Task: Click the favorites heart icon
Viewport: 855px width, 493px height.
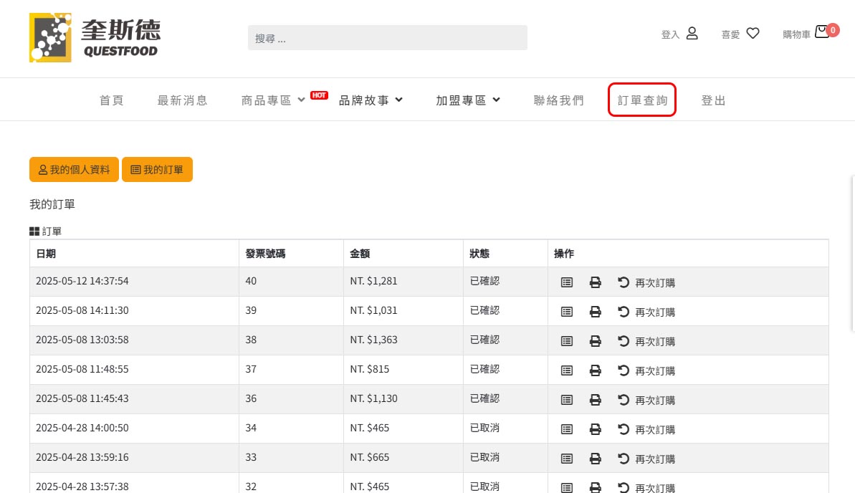Action: [753, 33]
